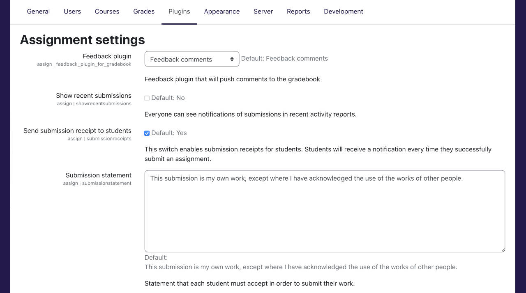Click the Assignment settings heading
The height and width of the screenshot is (293, 526).
pyautogui.click(x=82, y=40)
